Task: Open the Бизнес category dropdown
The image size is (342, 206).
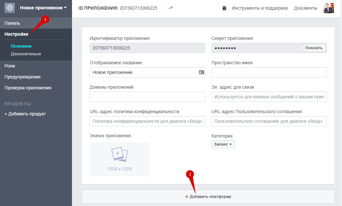Action: 223,144
